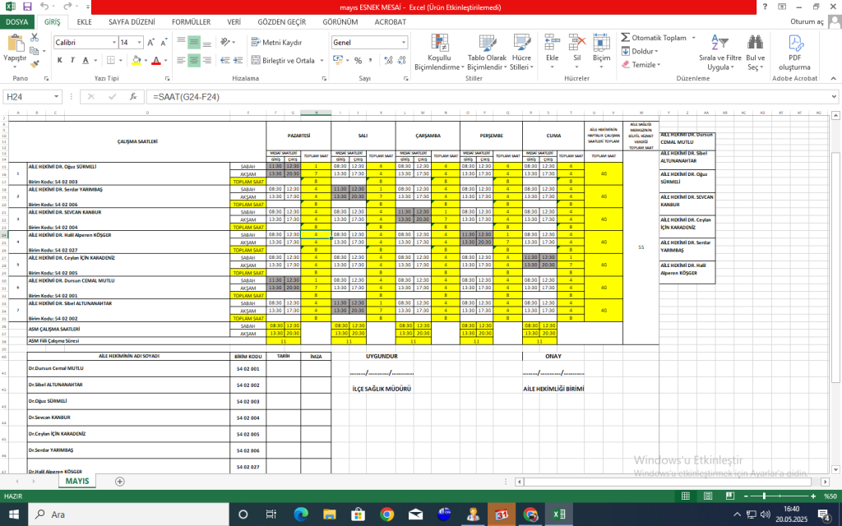This screenshot has width=842, height=526.
Task: Decrease indent icon in Hizalama group
Action: click(225, 60)
